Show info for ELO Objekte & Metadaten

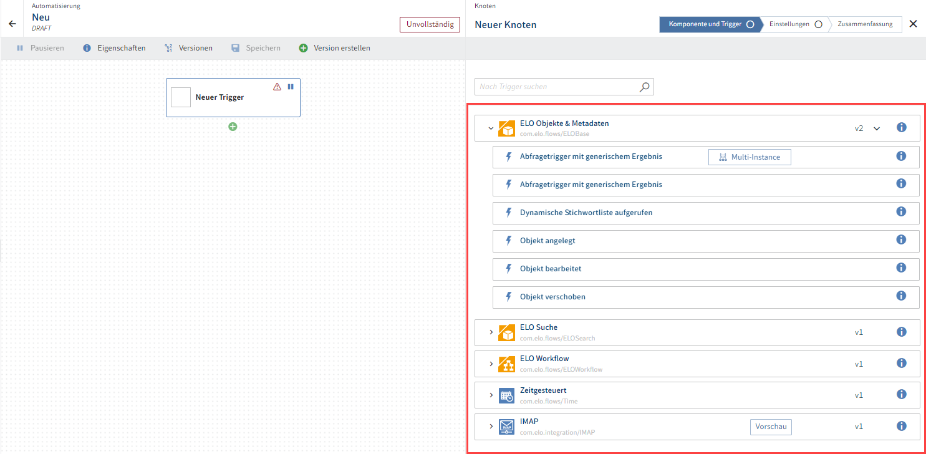[x=901, y=127]
